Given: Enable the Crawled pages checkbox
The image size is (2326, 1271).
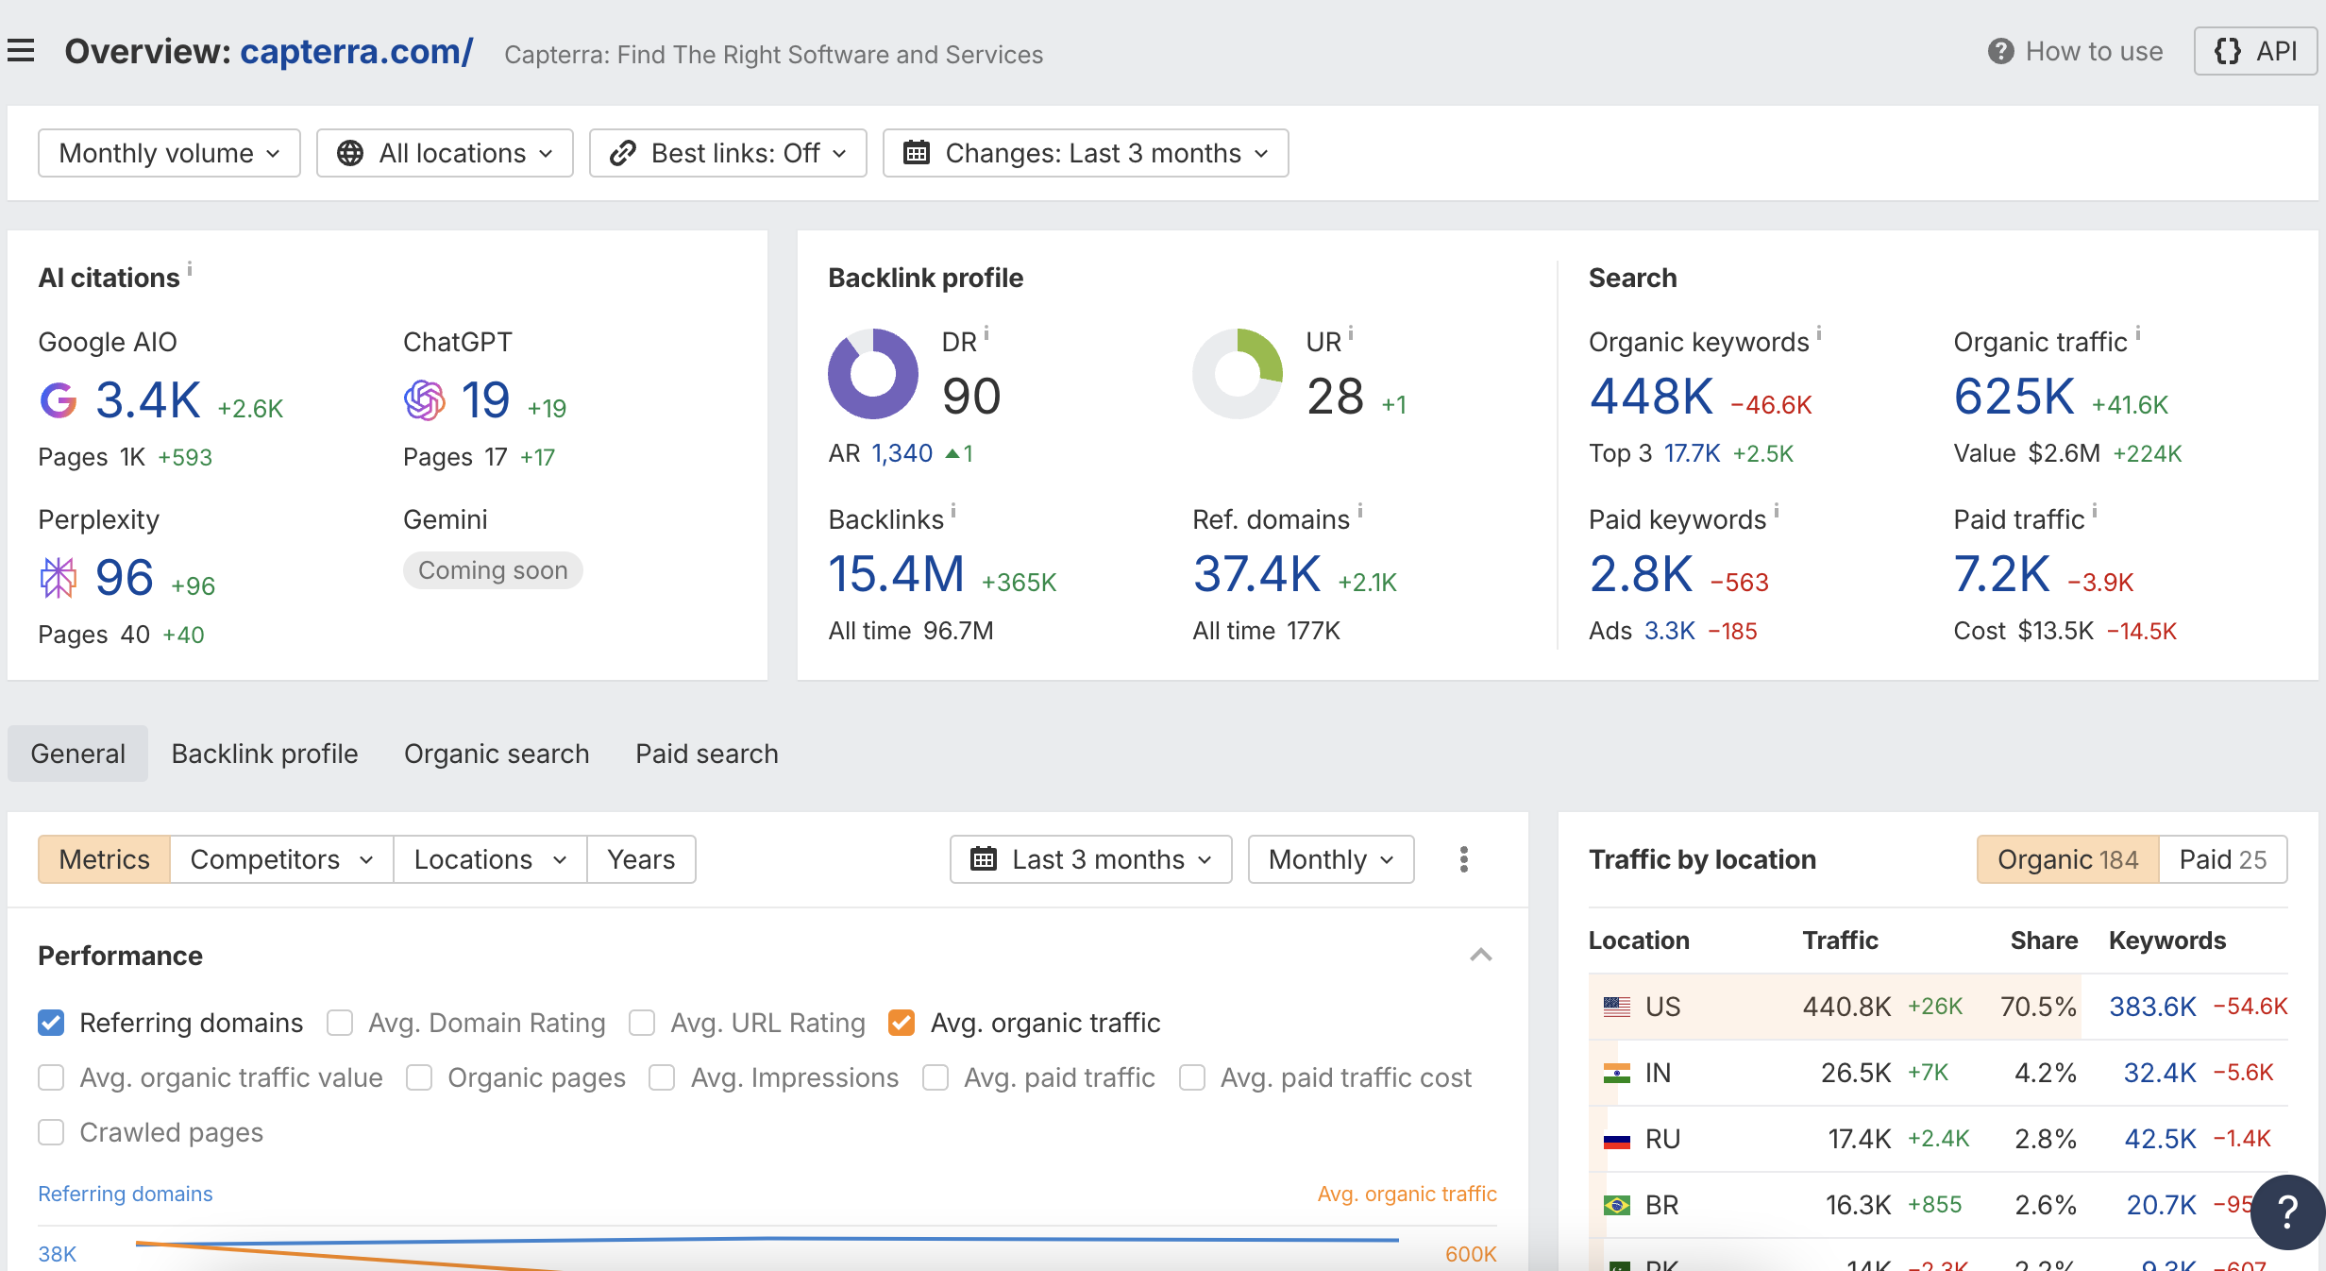Looking at the screenshot, I should [x=51, y=1132].
